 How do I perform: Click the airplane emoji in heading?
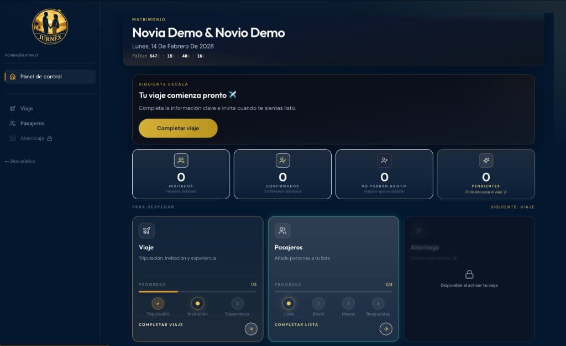tap(233, 95)
